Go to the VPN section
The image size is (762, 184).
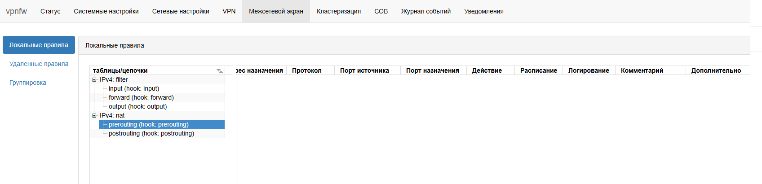(x=229, y=11)
